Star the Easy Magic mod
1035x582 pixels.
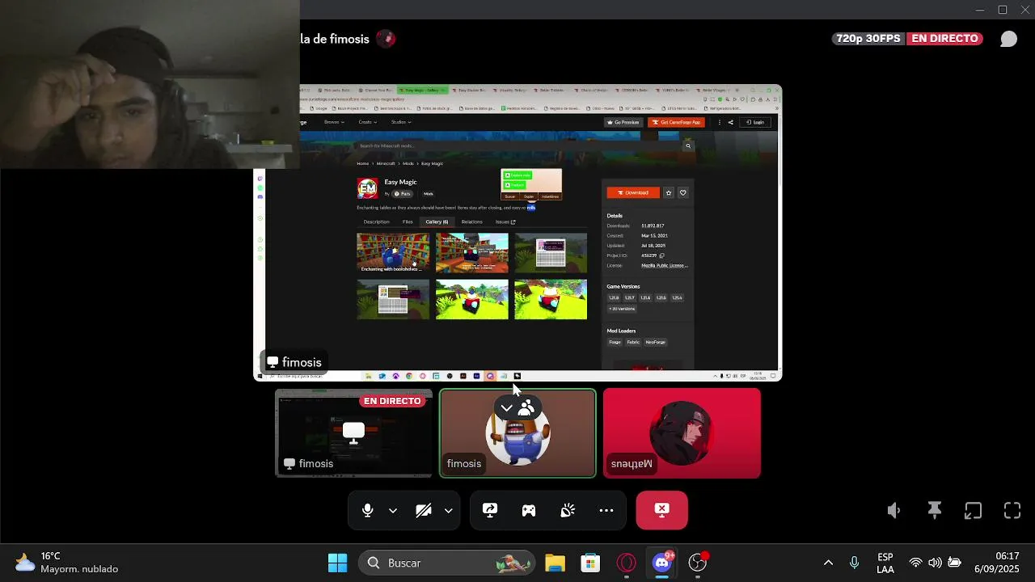(669, 192)
